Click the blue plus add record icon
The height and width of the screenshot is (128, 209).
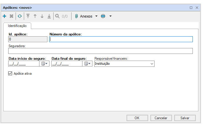[4, 16]
